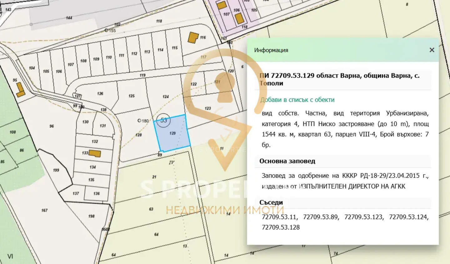Select parcel 122 on the map
This screenshot has height=264, width=450.
pos(193,84)
